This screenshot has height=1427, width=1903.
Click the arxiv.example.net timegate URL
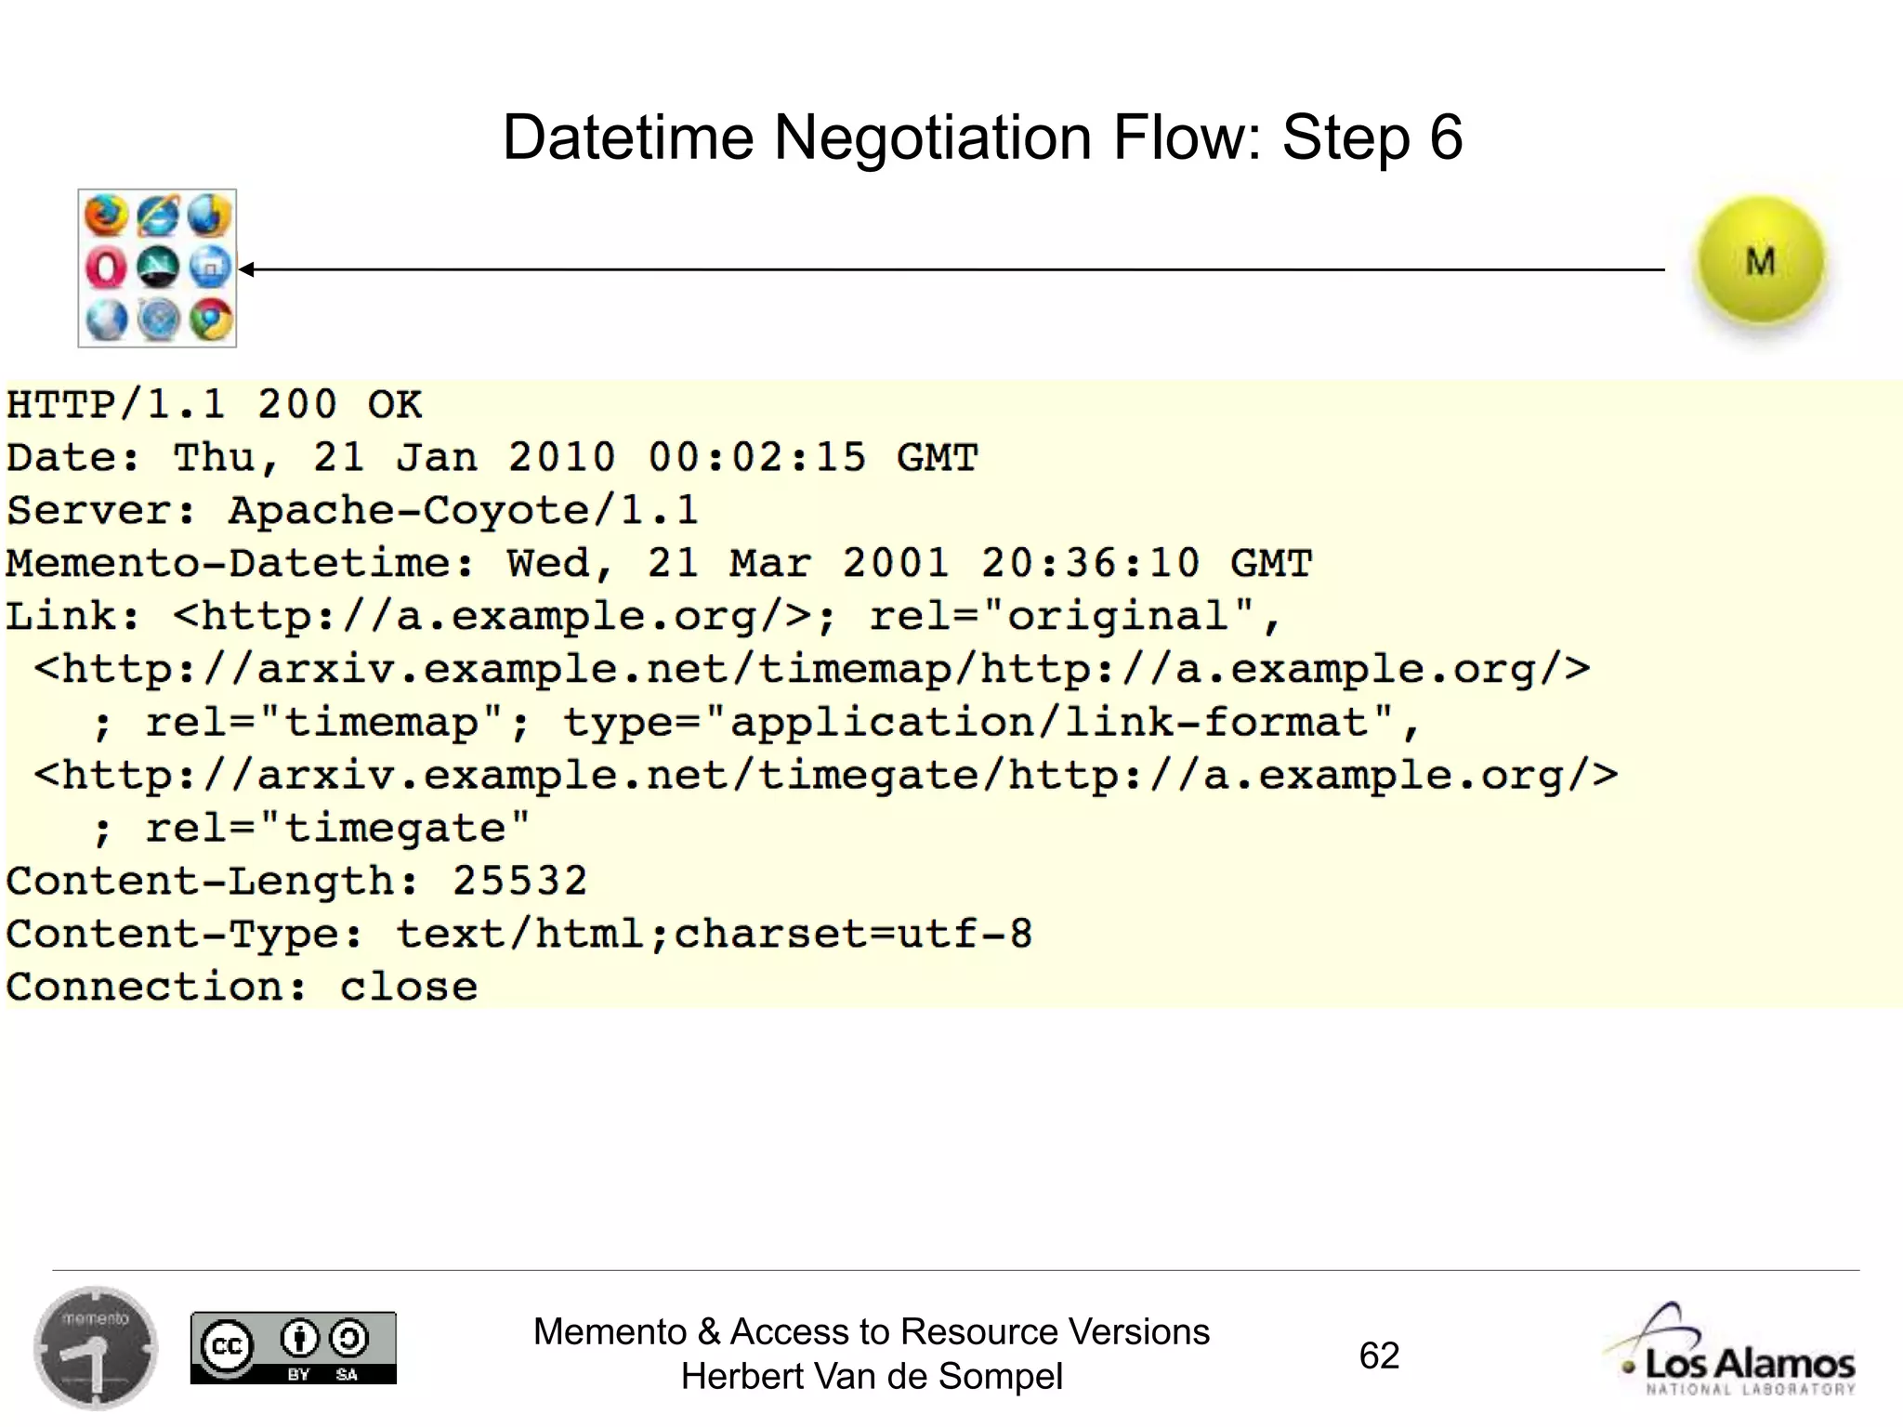click(x=826, y=776)
